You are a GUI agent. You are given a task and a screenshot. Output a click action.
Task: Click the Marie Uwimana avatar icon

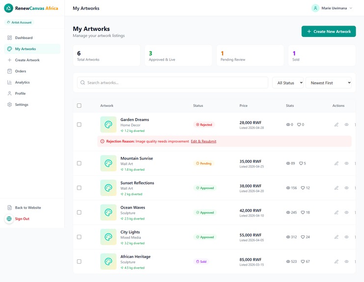pos(315,8)
